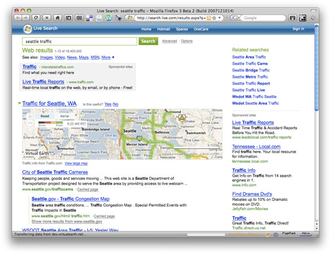This screenshot has width=331, height=254.
Task: Click the Alexa status bar item
Action: click(x=306, y=233)
